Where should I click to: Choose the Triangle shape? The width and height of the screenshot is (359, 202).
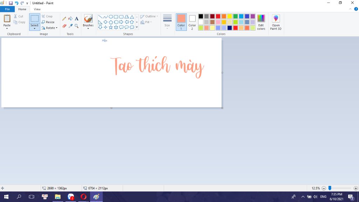[x=132, y=17]
